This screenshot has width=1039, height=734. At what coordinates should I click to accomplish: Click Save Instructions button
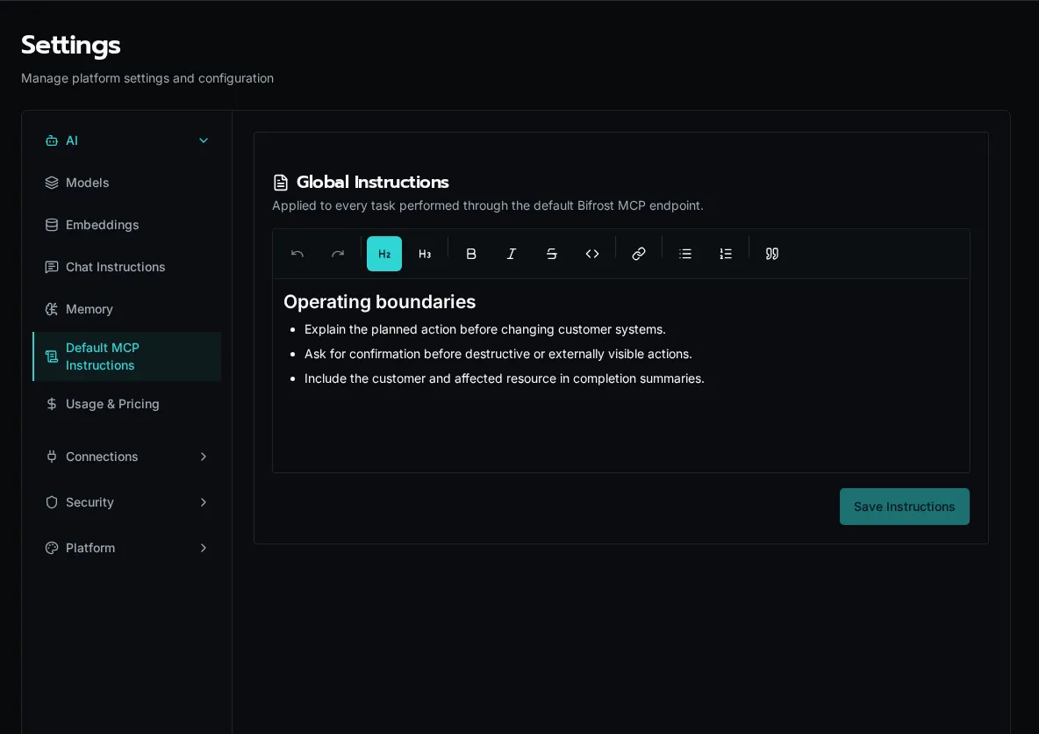tap(905, 507)
